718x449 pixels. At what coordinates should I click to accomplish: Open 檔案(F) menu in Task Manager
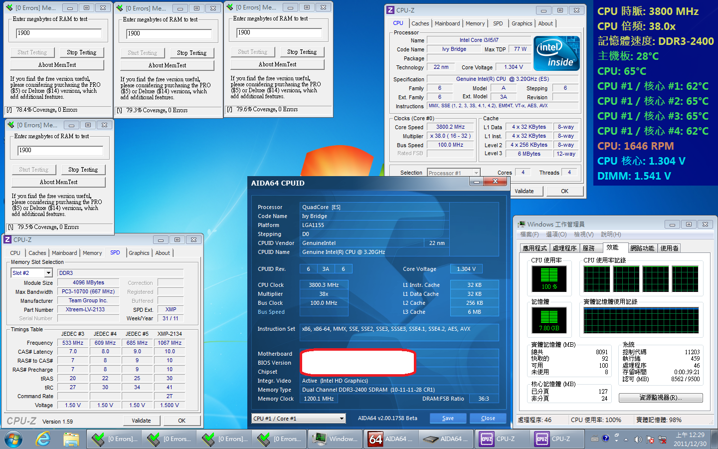530,234
